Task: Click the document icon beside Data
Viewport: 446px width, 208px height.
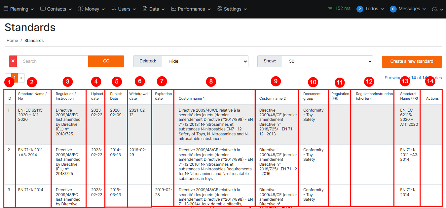Action: tap(145, 9)
